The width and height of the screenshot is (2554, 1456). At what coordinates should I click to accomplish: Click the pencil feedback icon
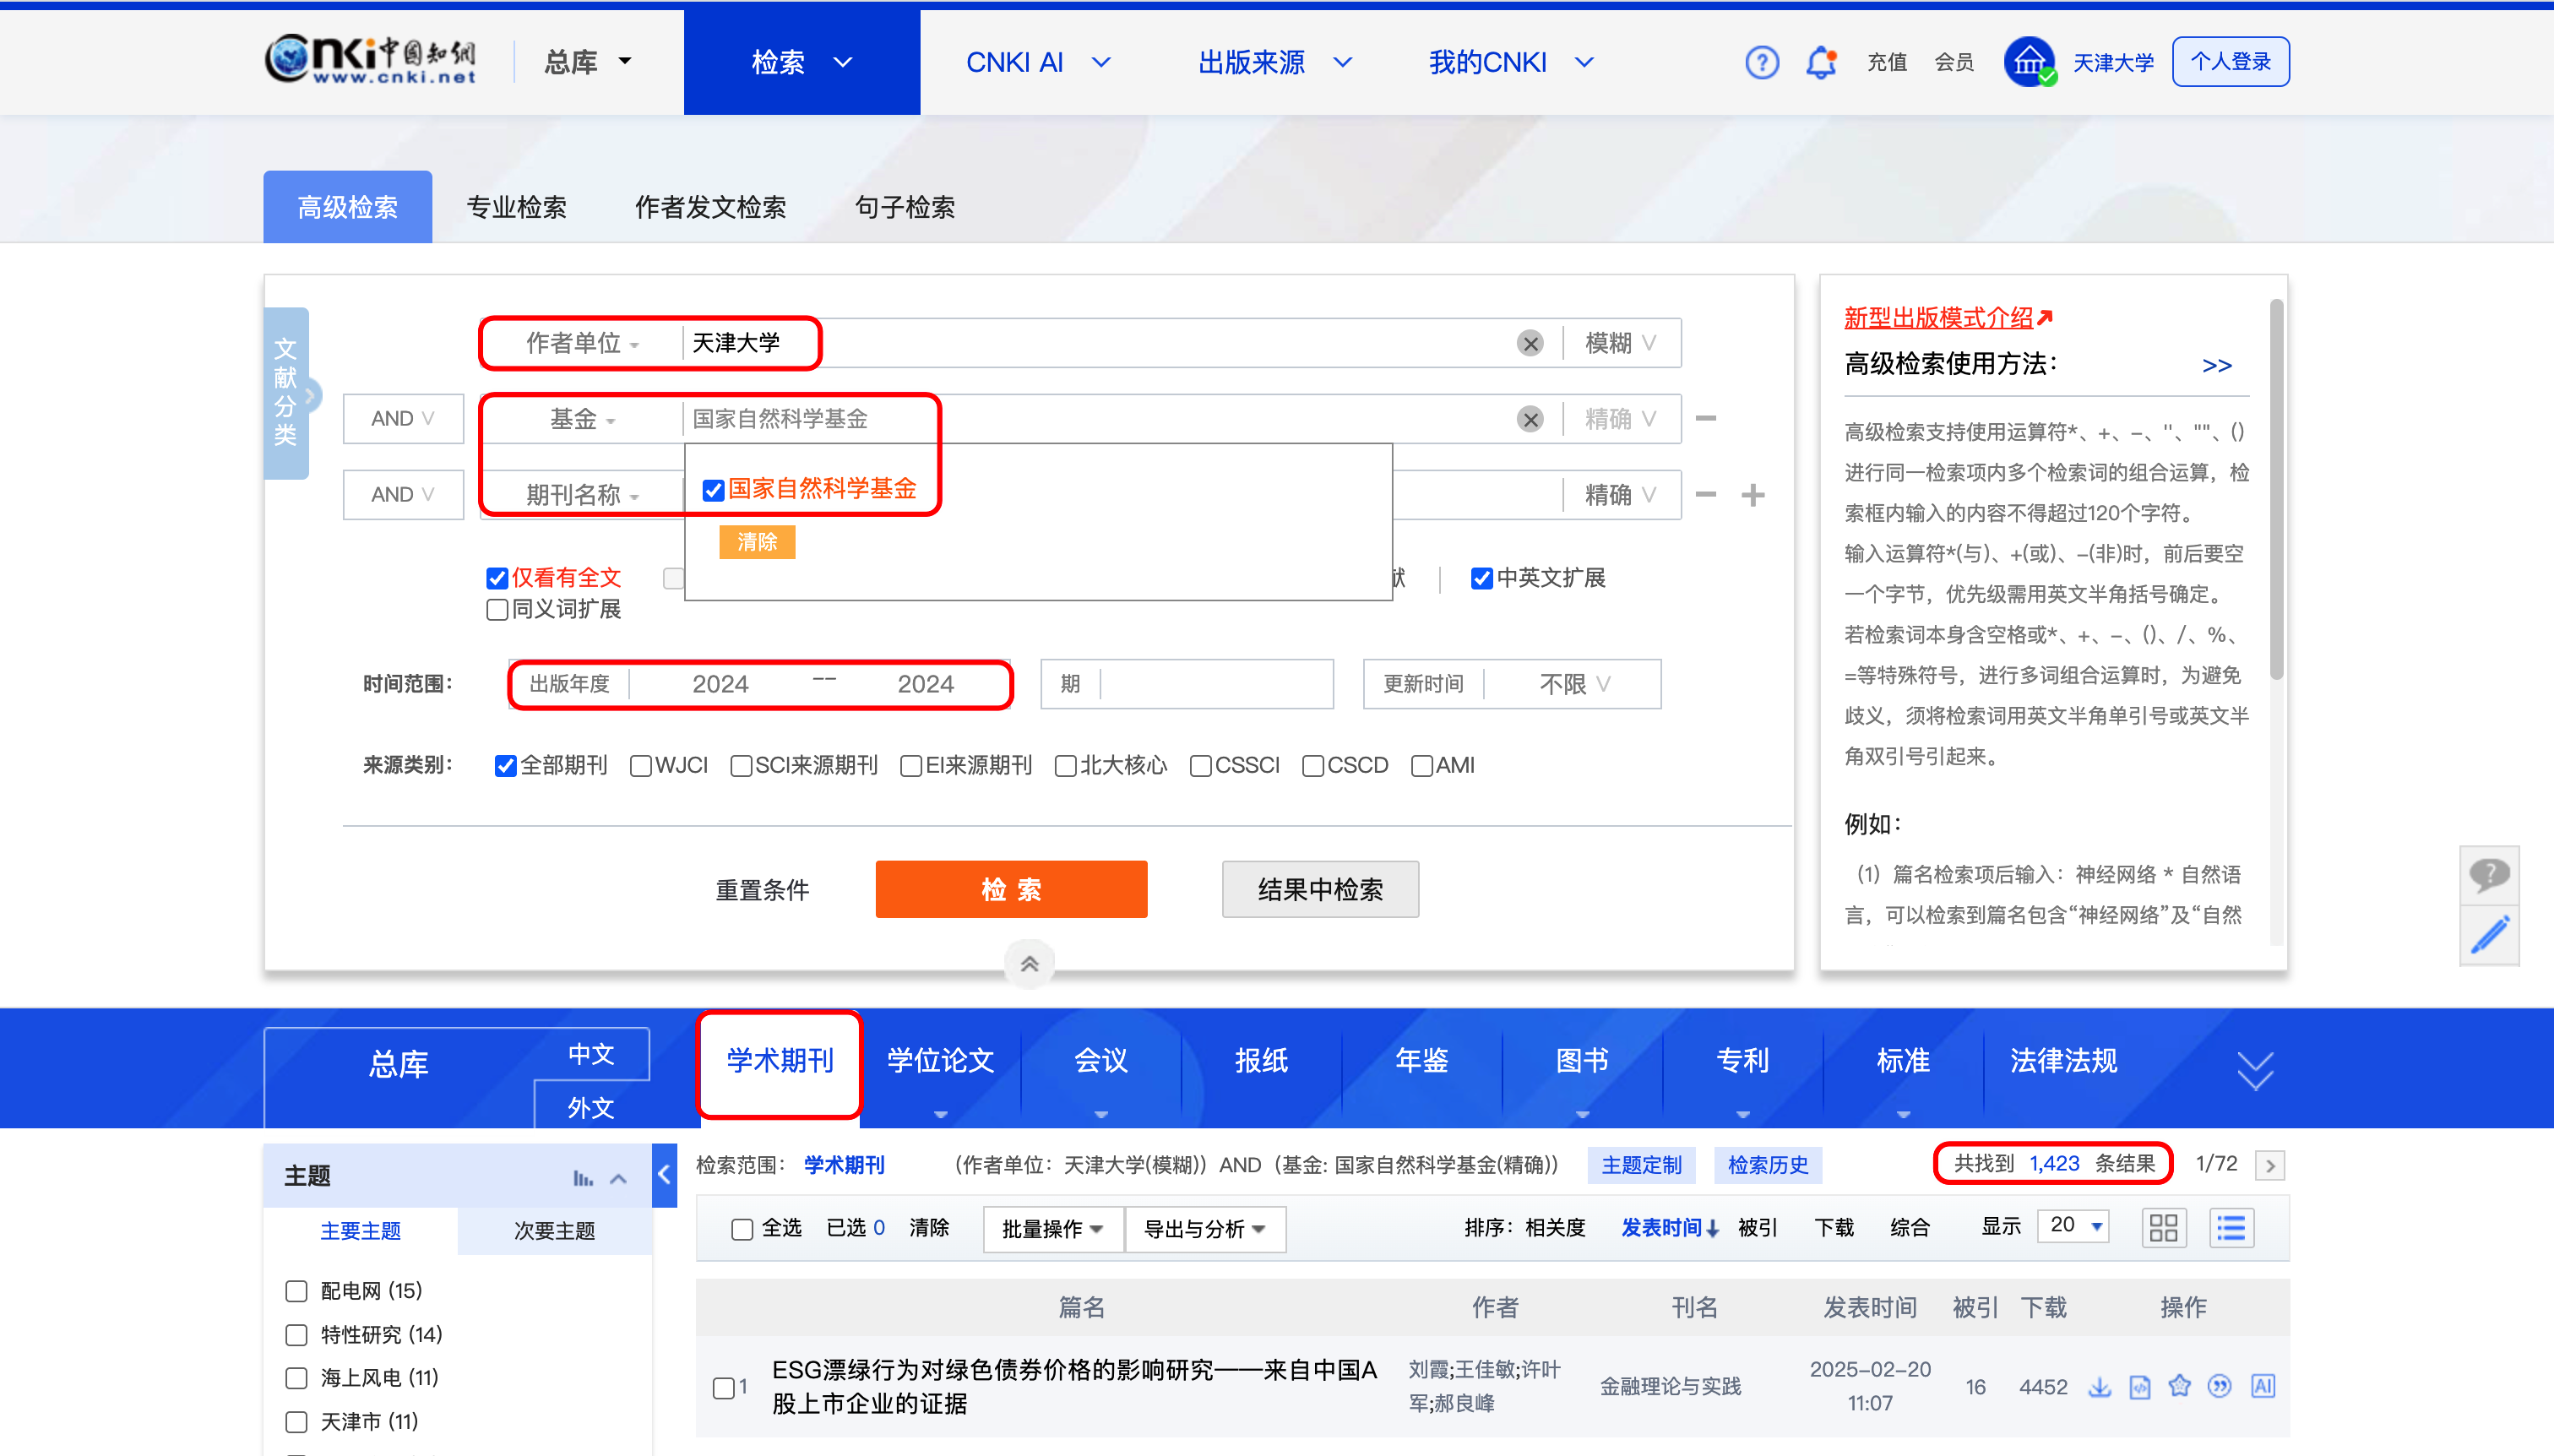(x=2488, y=936)
